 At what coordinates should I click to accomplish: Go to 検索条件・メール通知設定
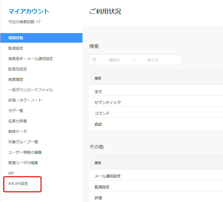[x=31, y=59]
